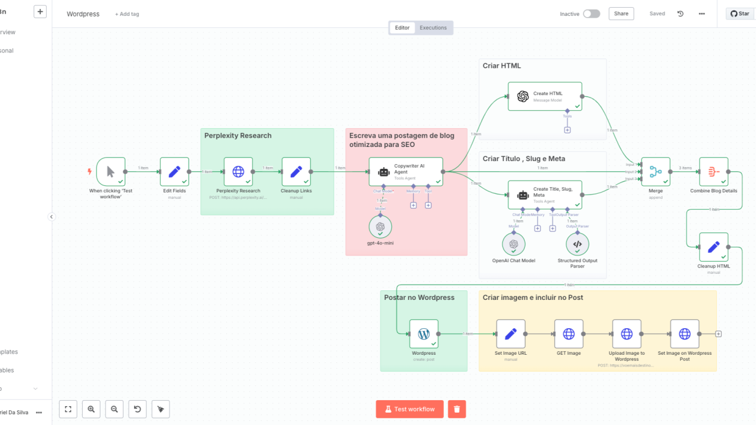Add a tool to the Create HTML node
Viewport: 756px width, 425px height.
pos(567,130)
